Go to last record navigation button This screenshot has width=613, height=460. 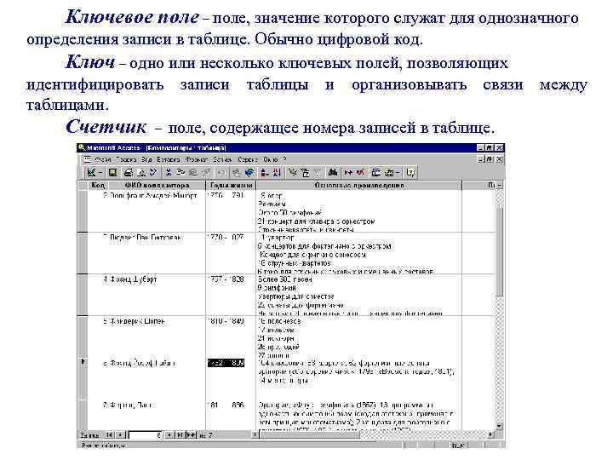click(x=180, y=434)
